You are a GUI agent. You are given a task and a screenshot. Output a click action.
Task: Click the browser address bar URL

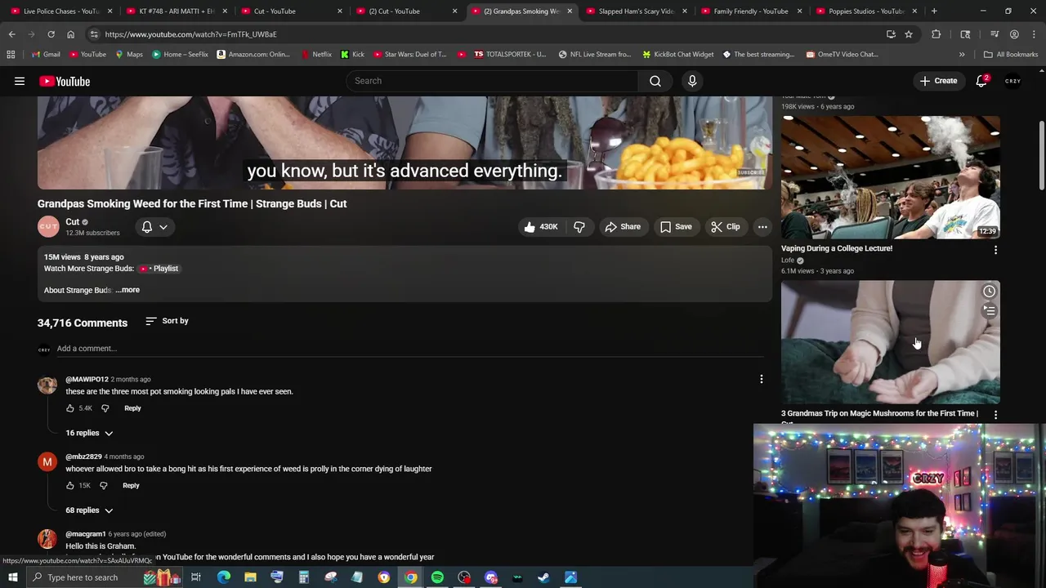(190, 34)
